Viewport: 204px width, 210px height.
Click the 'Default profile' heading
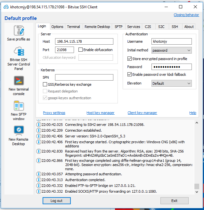20,18
